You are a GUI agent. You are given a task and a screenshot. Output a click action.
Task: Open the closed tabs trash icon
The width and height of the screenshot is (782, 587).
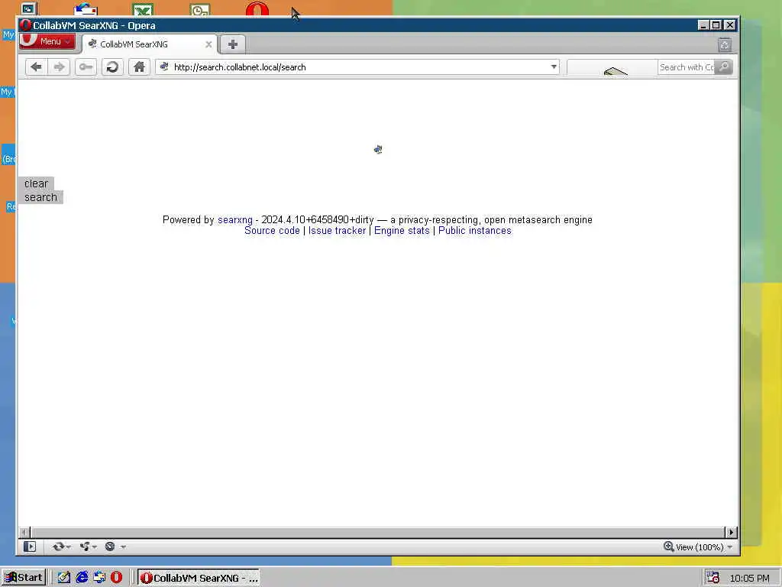point(725,45)
